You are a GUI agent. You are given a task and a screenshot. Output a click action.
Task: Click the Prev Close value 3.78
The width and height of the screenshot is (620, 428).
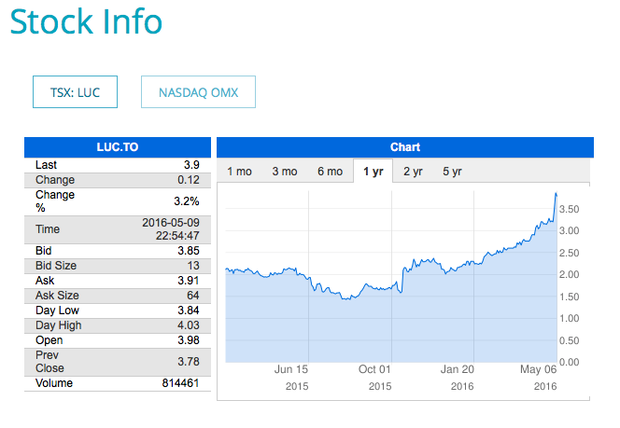(x=187, y=362)
